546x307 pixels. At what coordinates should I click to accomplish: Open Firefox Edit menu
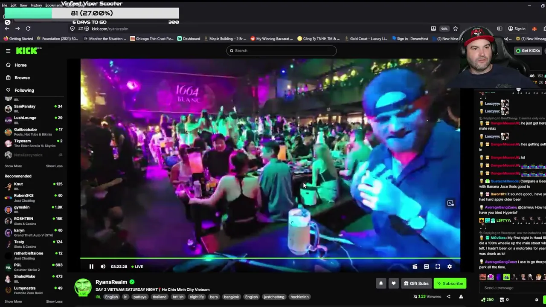tap(14, 5)
